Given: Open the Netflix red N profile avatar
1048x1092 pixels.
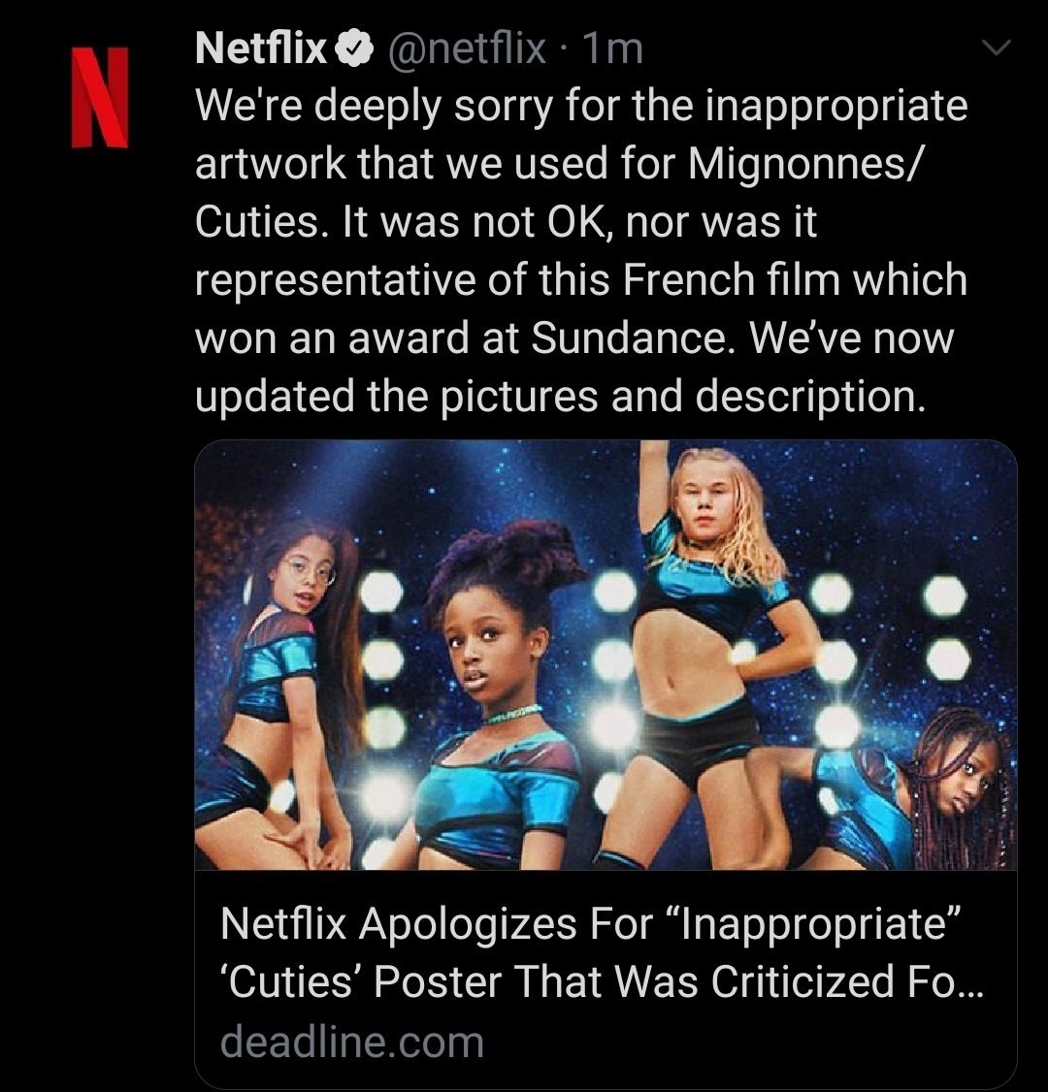Looking at the screenshot, I should (x=100, y=98).
